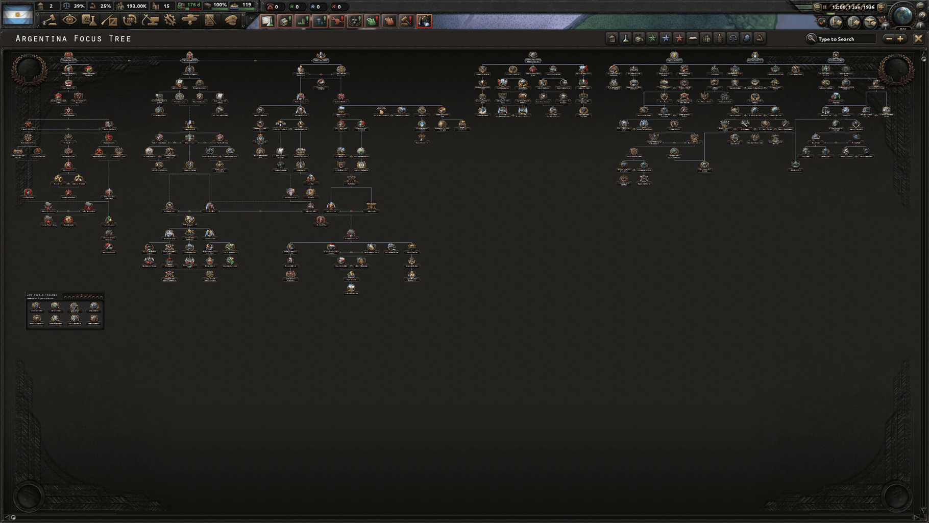Click the question mark alert icon

pyautogui.click(x=355, y=21)
